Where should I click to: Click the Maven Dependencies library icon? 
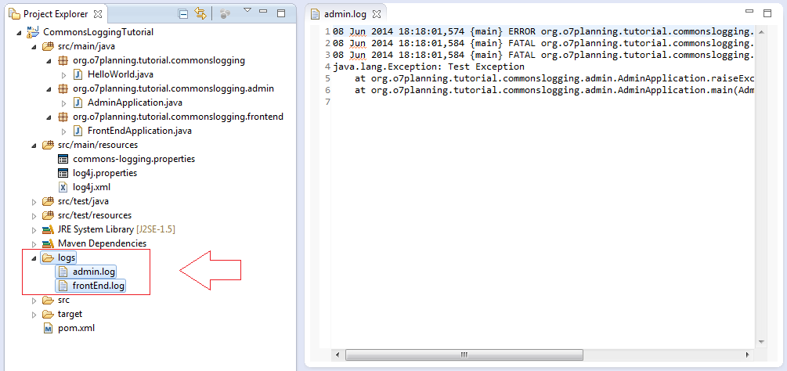click(x=48, y=243)
